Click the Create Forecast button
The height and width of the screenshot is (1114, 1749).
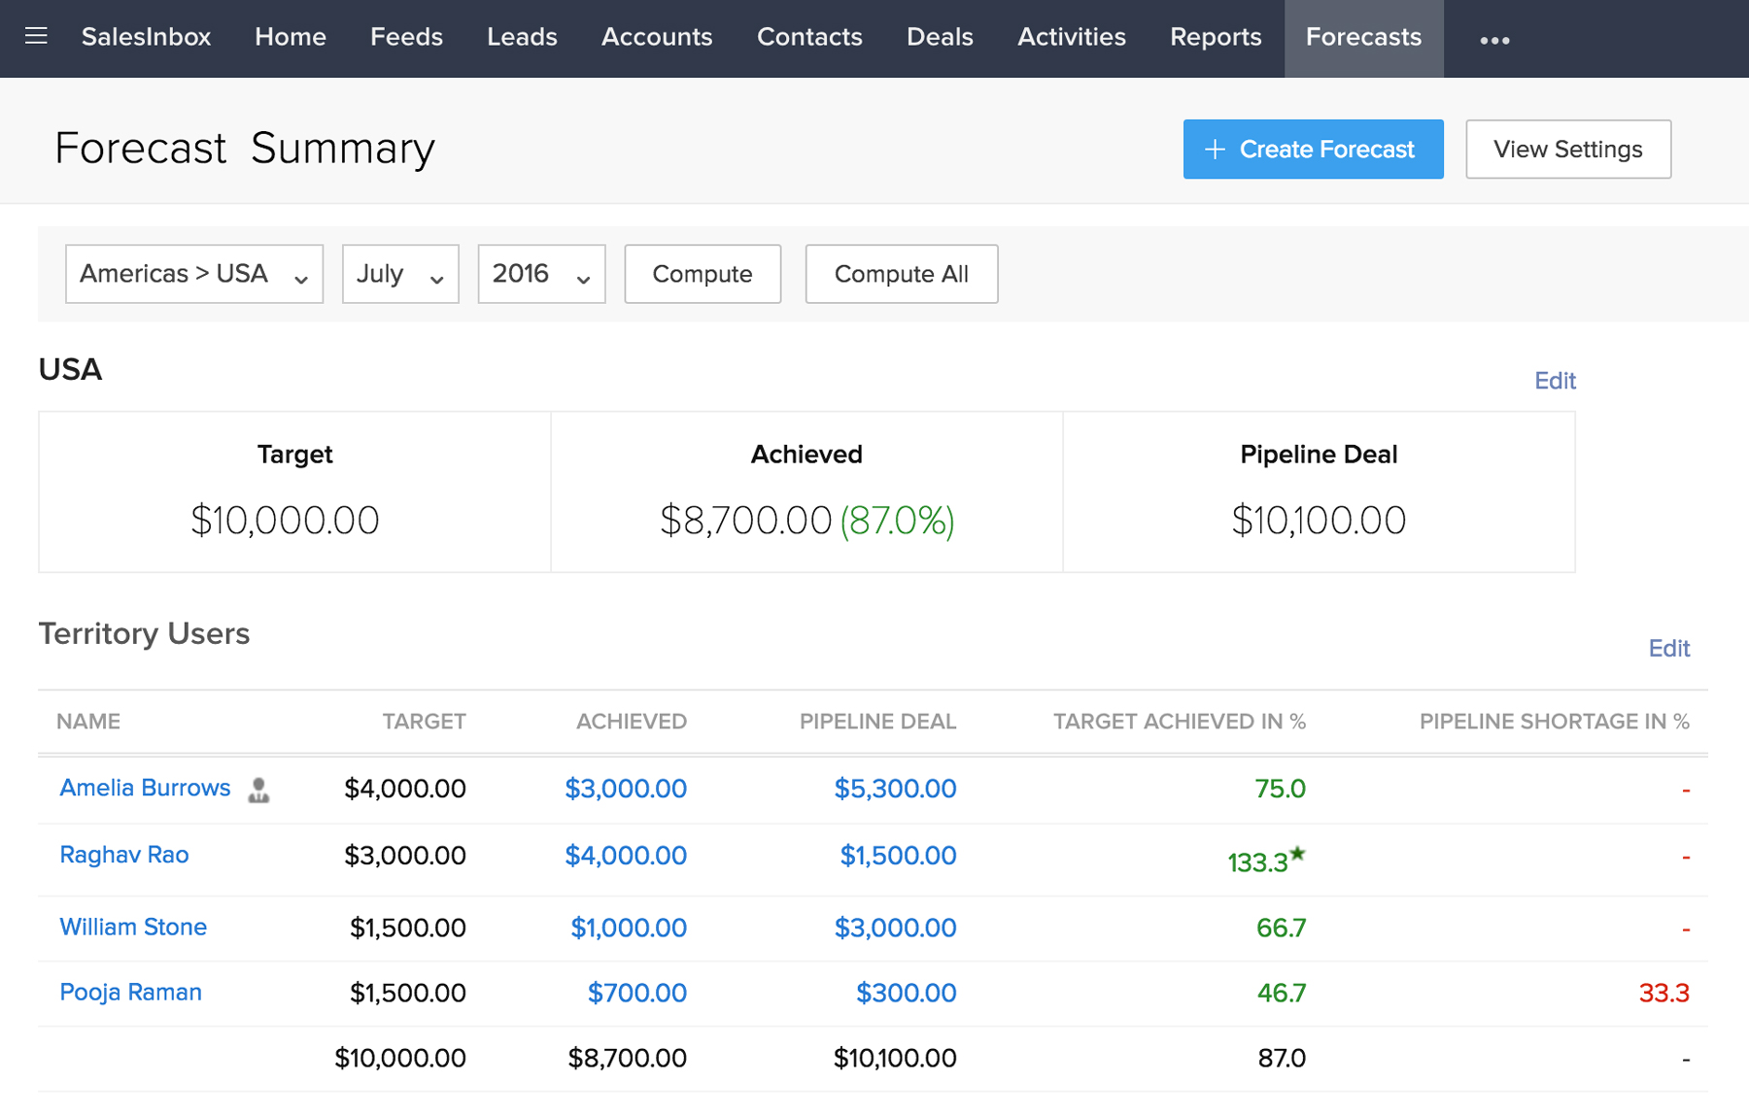tap(1312, 150)
